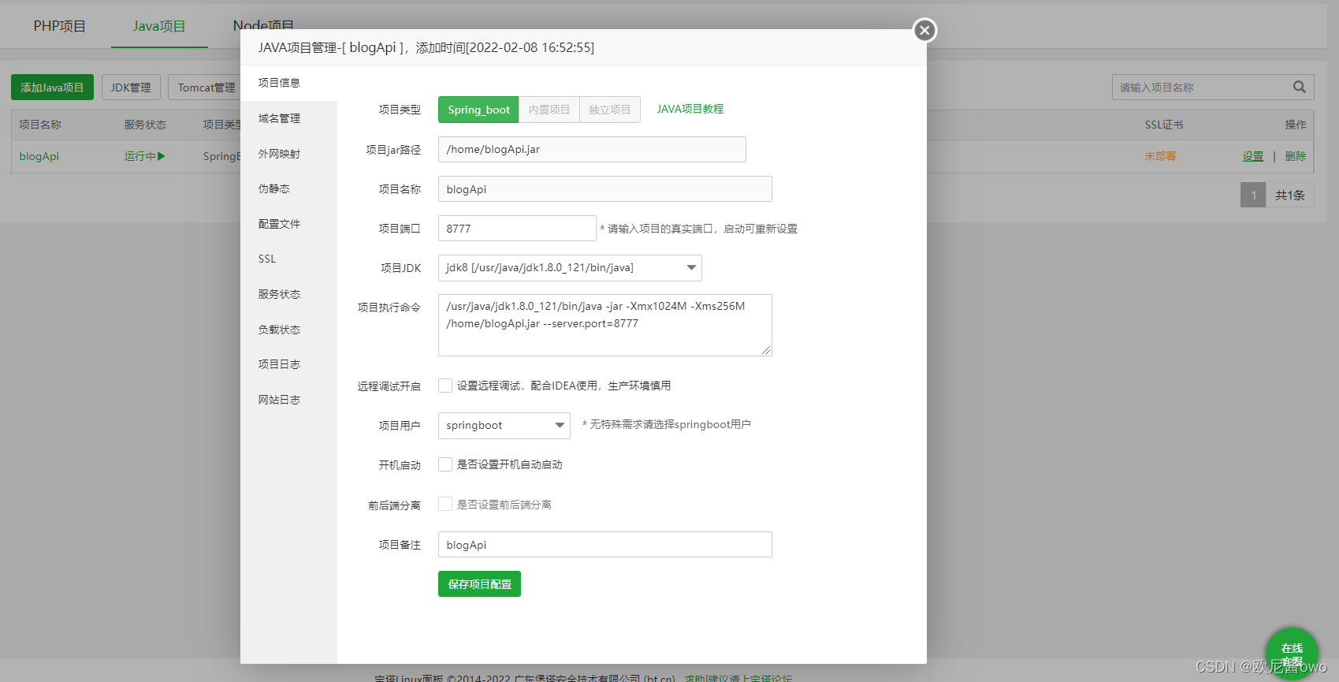Click the project name field
This screenshot has width=1339, height=682.
click(605, 189)
